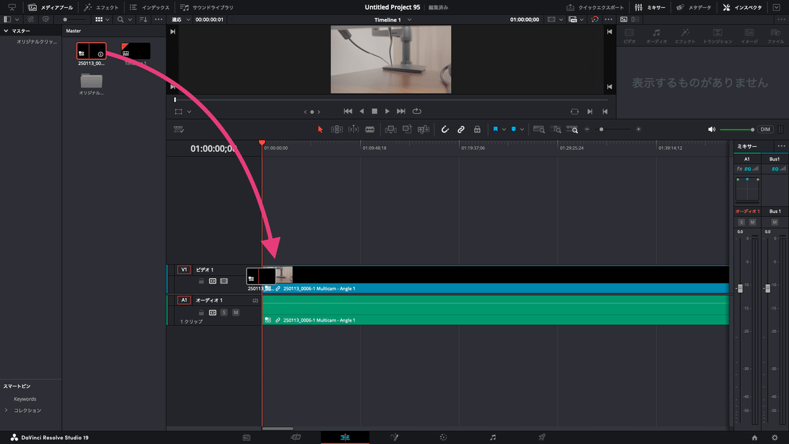Click the Insert clip edit icon

391,130
